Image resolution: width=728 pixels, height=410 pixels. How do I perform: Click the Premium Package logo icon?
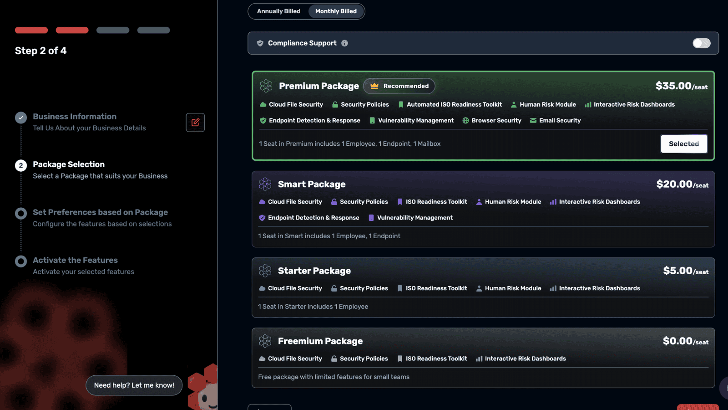click(266, 86)
